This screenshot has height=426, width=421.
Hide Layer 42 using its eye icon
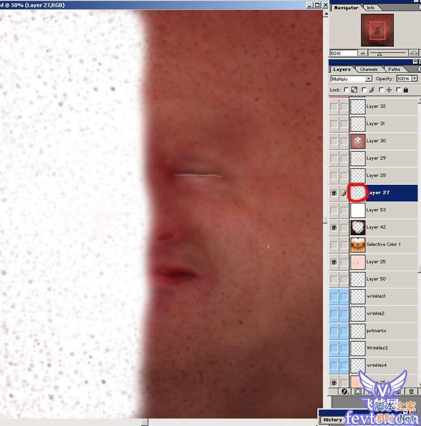334,227
